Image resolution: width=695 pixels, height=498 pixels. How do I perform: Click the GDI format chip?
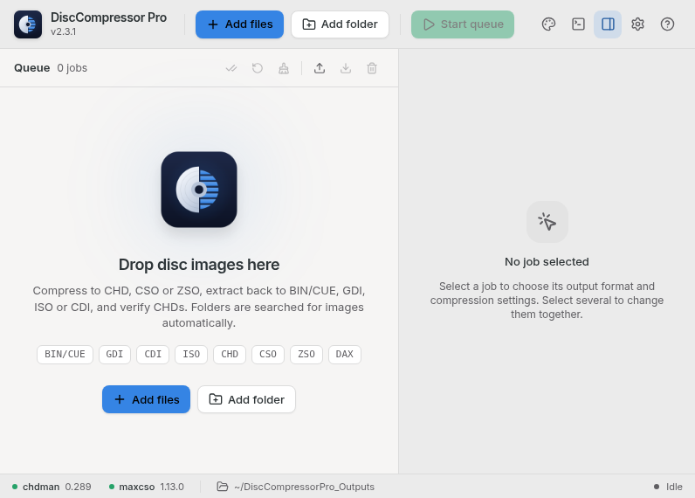tap(114, 355)
